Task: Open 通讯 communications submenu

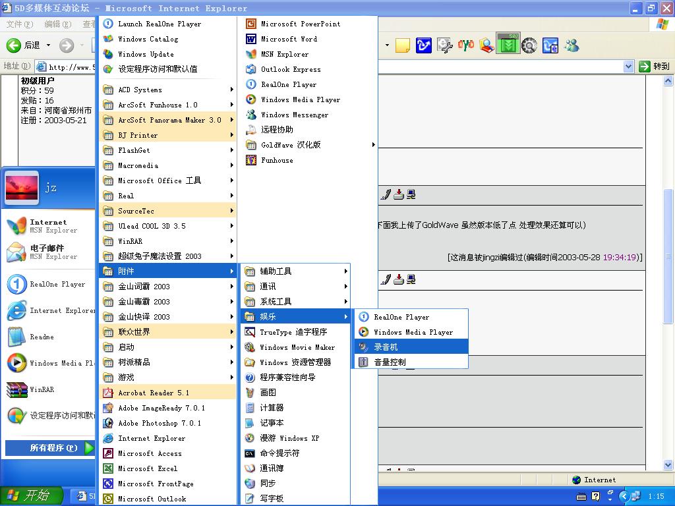Action: [295, 286]
